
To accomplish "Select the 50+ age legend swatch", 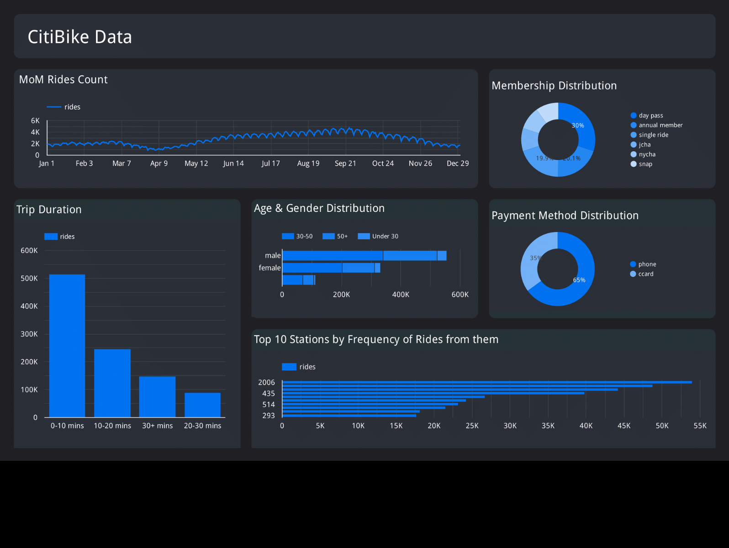I will point(328,237).
